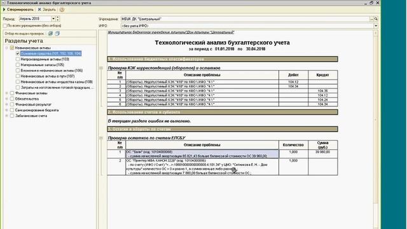Collapse the Проверка остатков по счетам ЕПСБУ group
Image resolution: width=407 pixels, height=229 pixels.
[101, 138]
